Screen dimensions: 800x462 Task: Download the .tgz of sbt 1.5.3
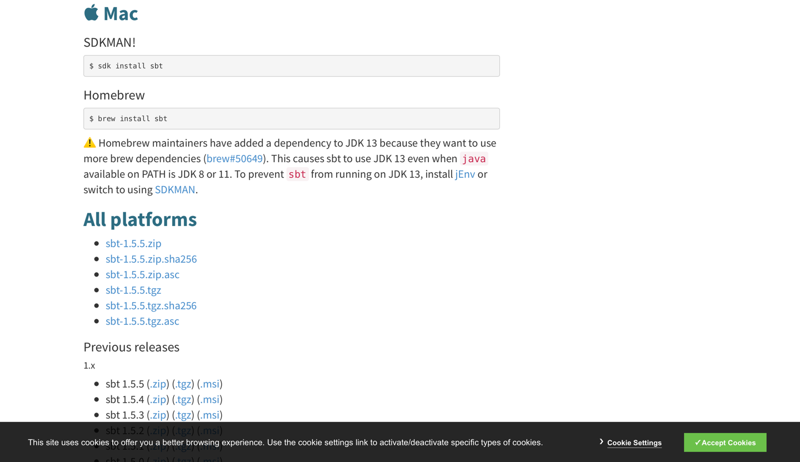pyautogui.click(x=183, y=415)
